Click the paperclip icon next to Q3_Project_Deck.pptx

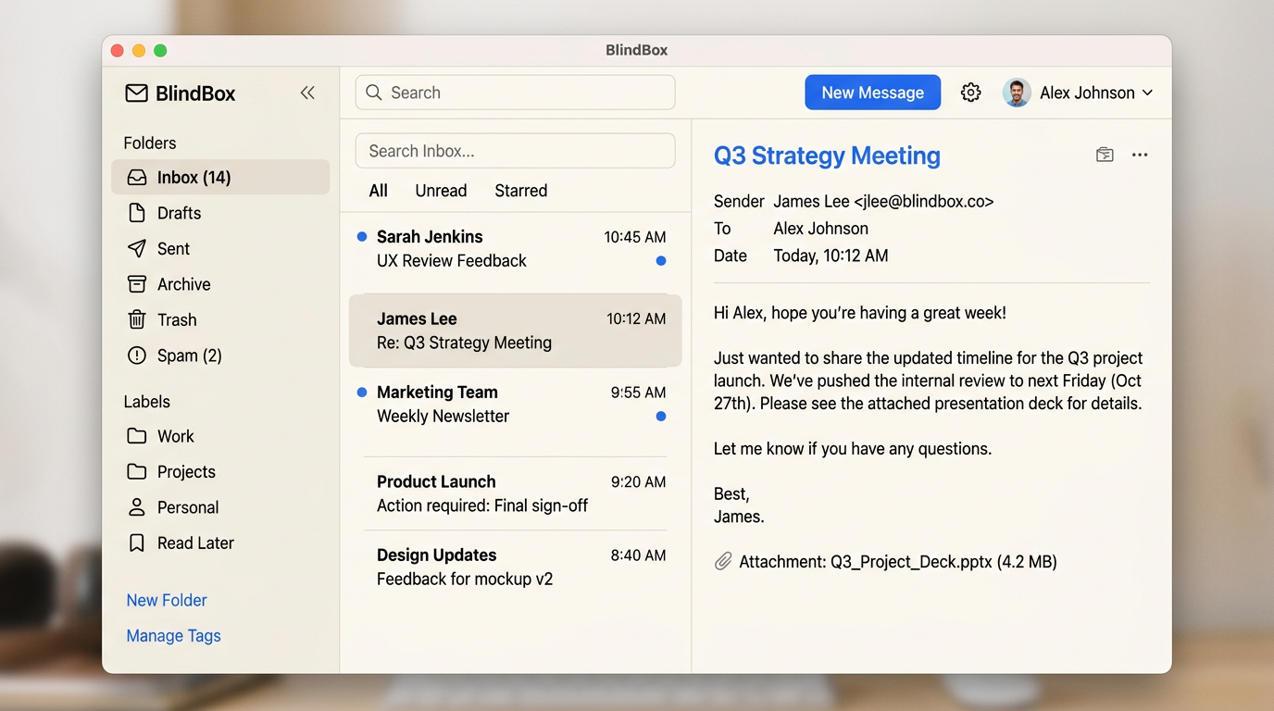click(x=723, y=561)
